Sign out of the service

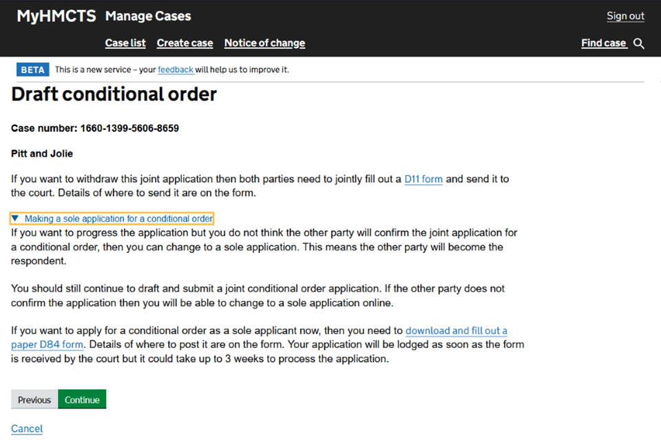(625, 16)
